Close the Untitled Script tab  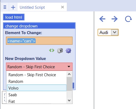pos(63,7)
